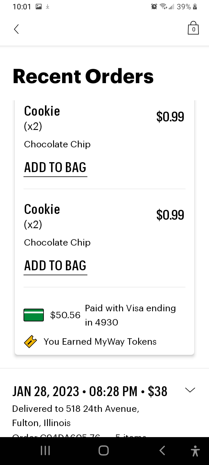Tap the Recent Orders heading
Screen dimensions: 209x465
click(x=83, y=76)
